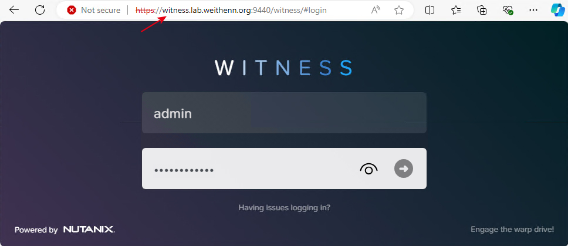Select the WITNESS title logo

(283, 68)
